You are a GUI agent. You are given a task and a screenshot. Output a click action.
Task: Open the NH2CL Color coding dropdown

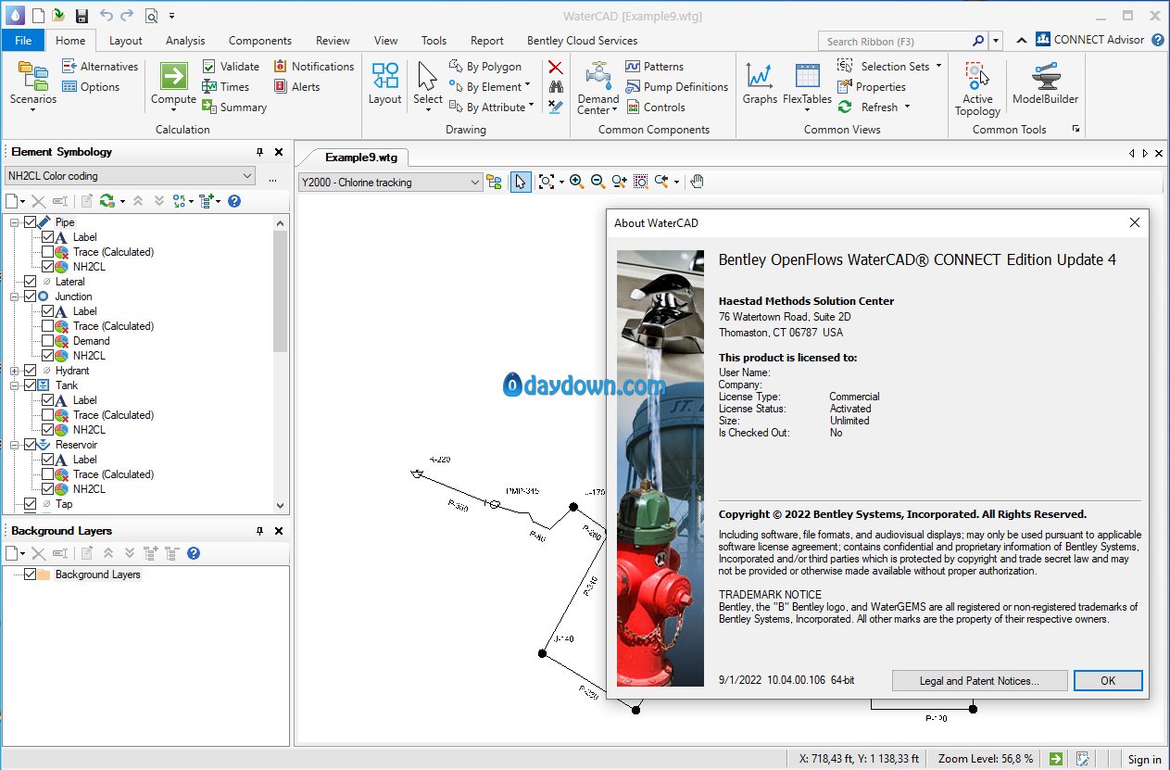(246, 176)
